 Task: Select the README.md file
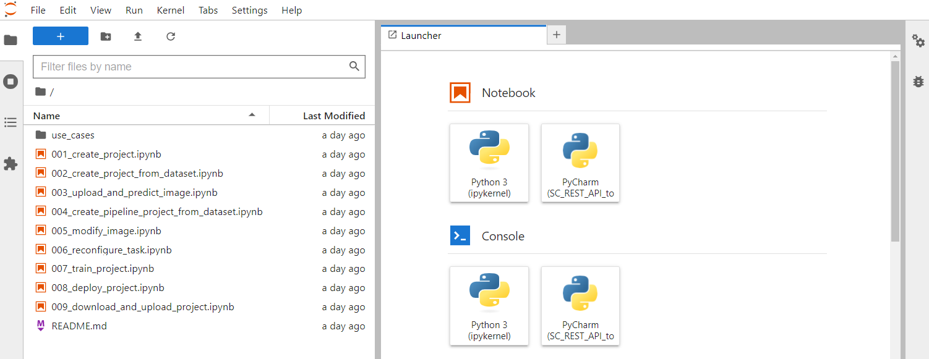click(x=199, y=326)
